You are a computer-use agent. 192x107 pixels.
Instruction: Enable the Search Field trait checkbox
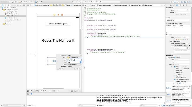175,72
